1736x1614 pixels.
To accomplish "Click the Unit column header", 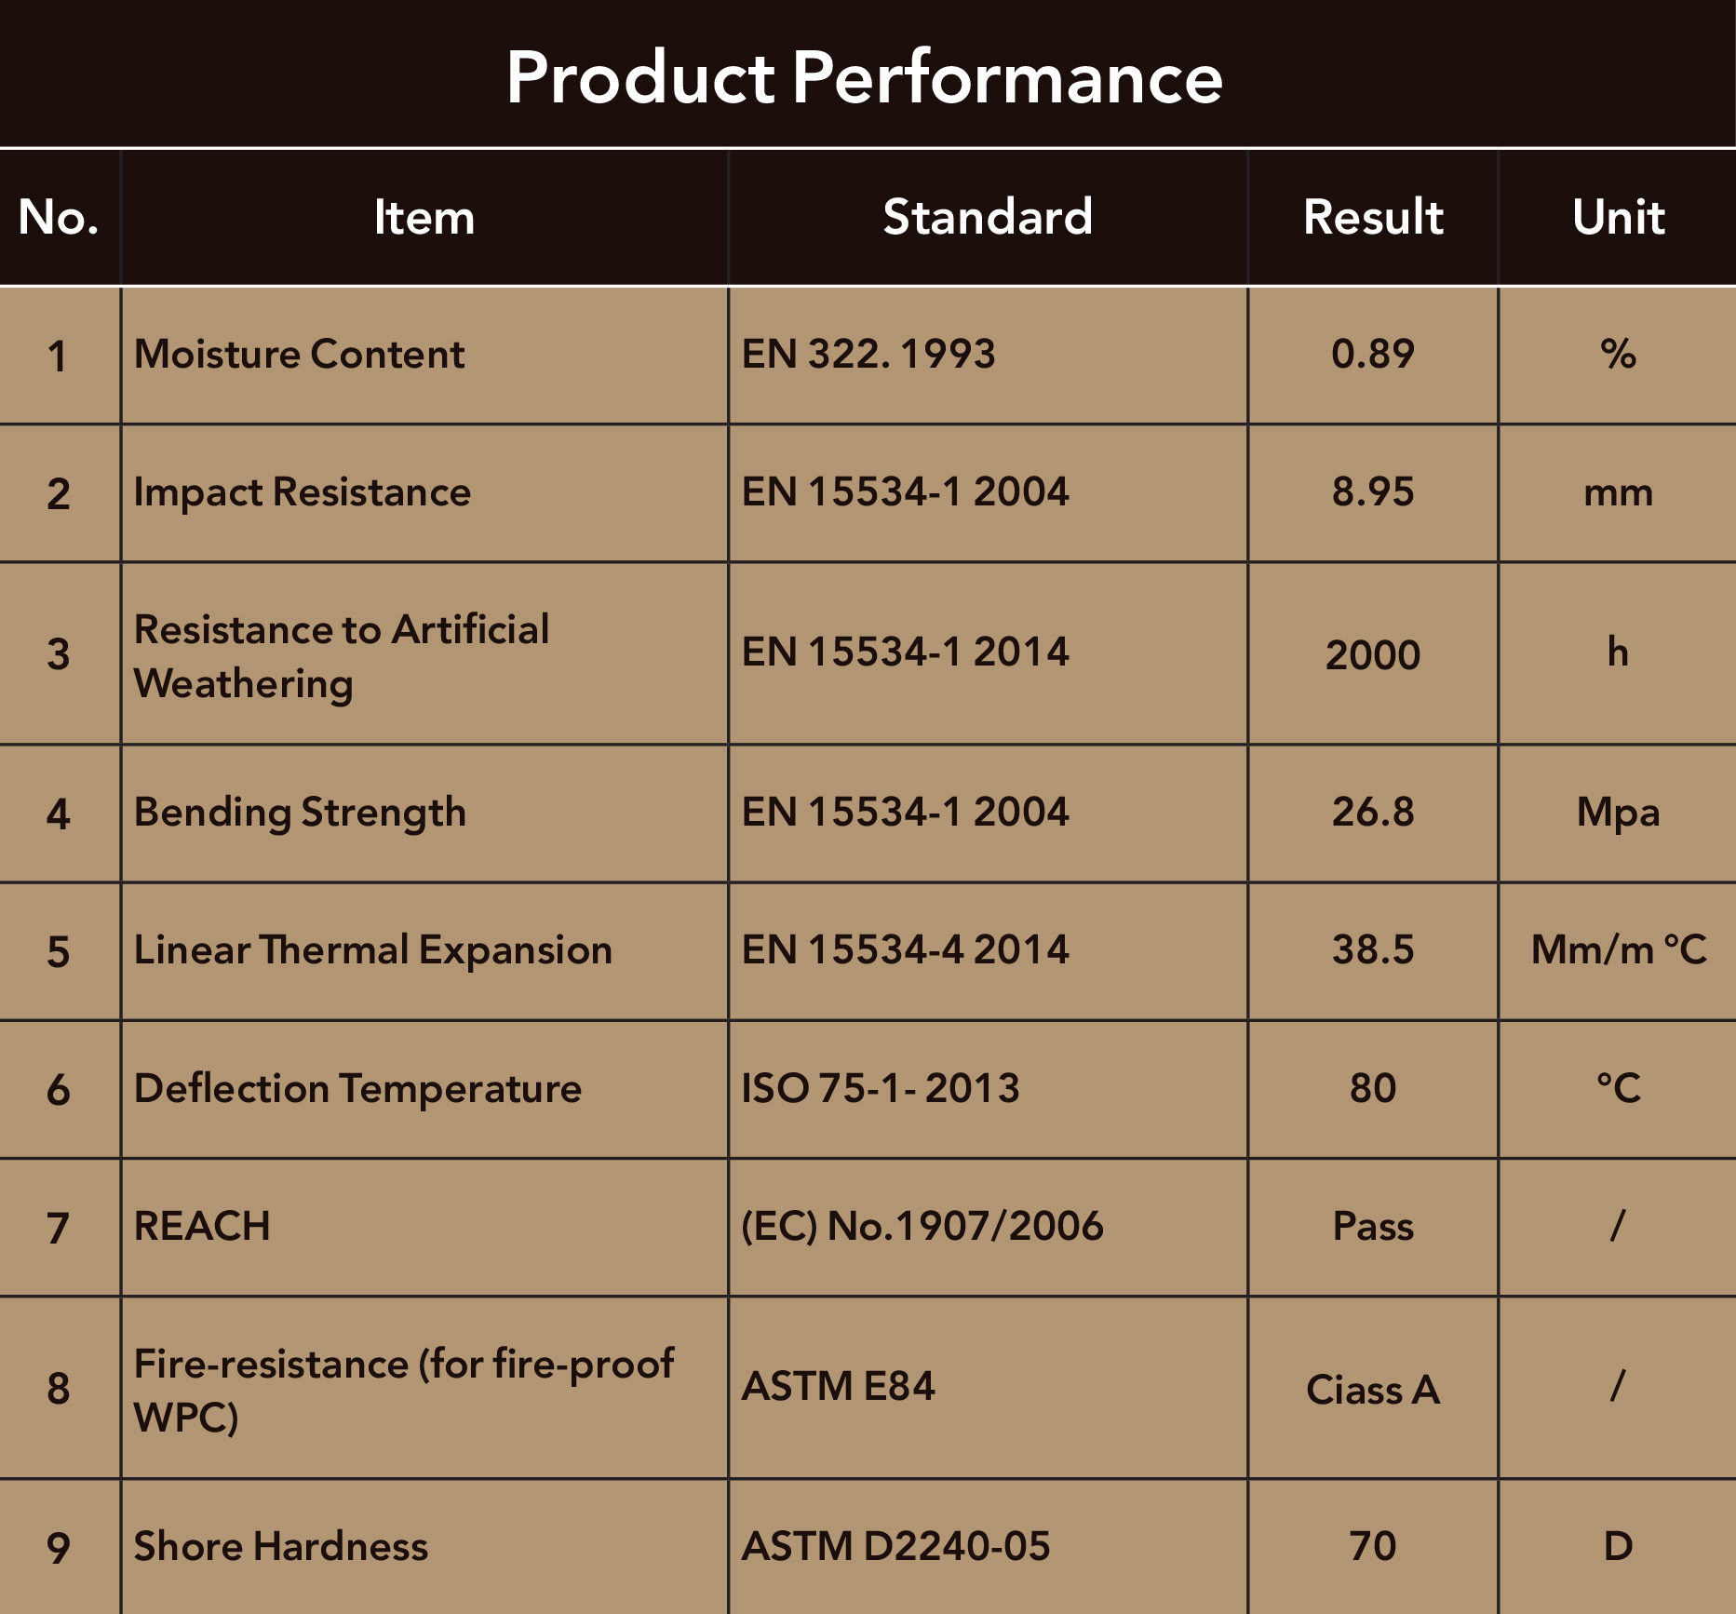I will pyautogui.click(x=1618, y=218).
